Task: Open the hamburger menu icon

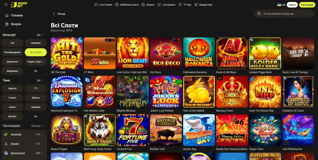Action: coord(6,5)
